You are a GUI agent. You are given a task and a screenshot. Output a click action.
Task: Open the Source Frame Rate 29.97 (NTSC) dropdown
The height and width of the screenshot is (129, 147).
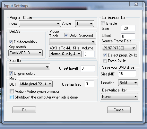[119, 48]
